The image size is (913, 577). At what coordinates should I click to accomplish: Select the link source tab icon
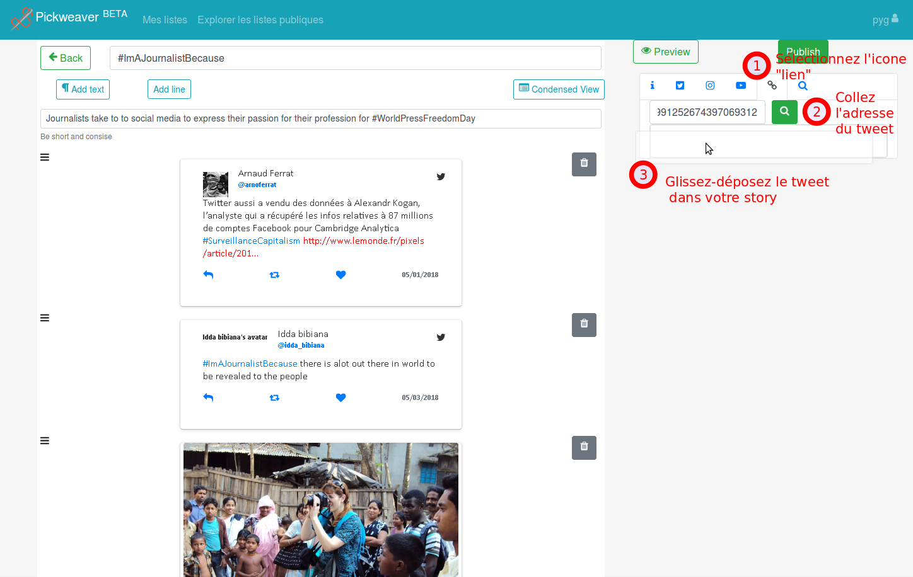772,85
